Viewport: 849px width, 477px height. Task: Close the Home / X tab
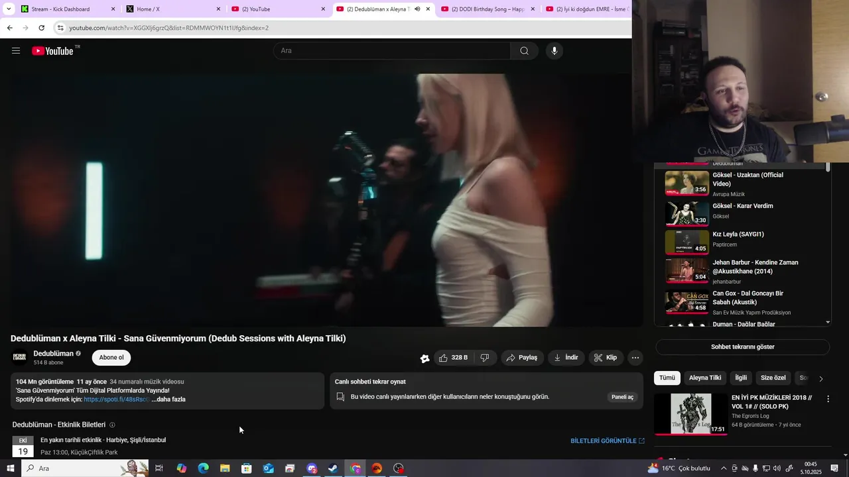218,9
